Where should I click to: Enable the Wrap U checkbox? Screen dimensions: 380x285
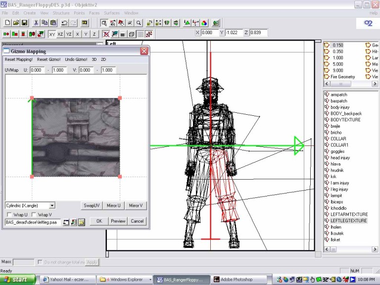(9, 215)
